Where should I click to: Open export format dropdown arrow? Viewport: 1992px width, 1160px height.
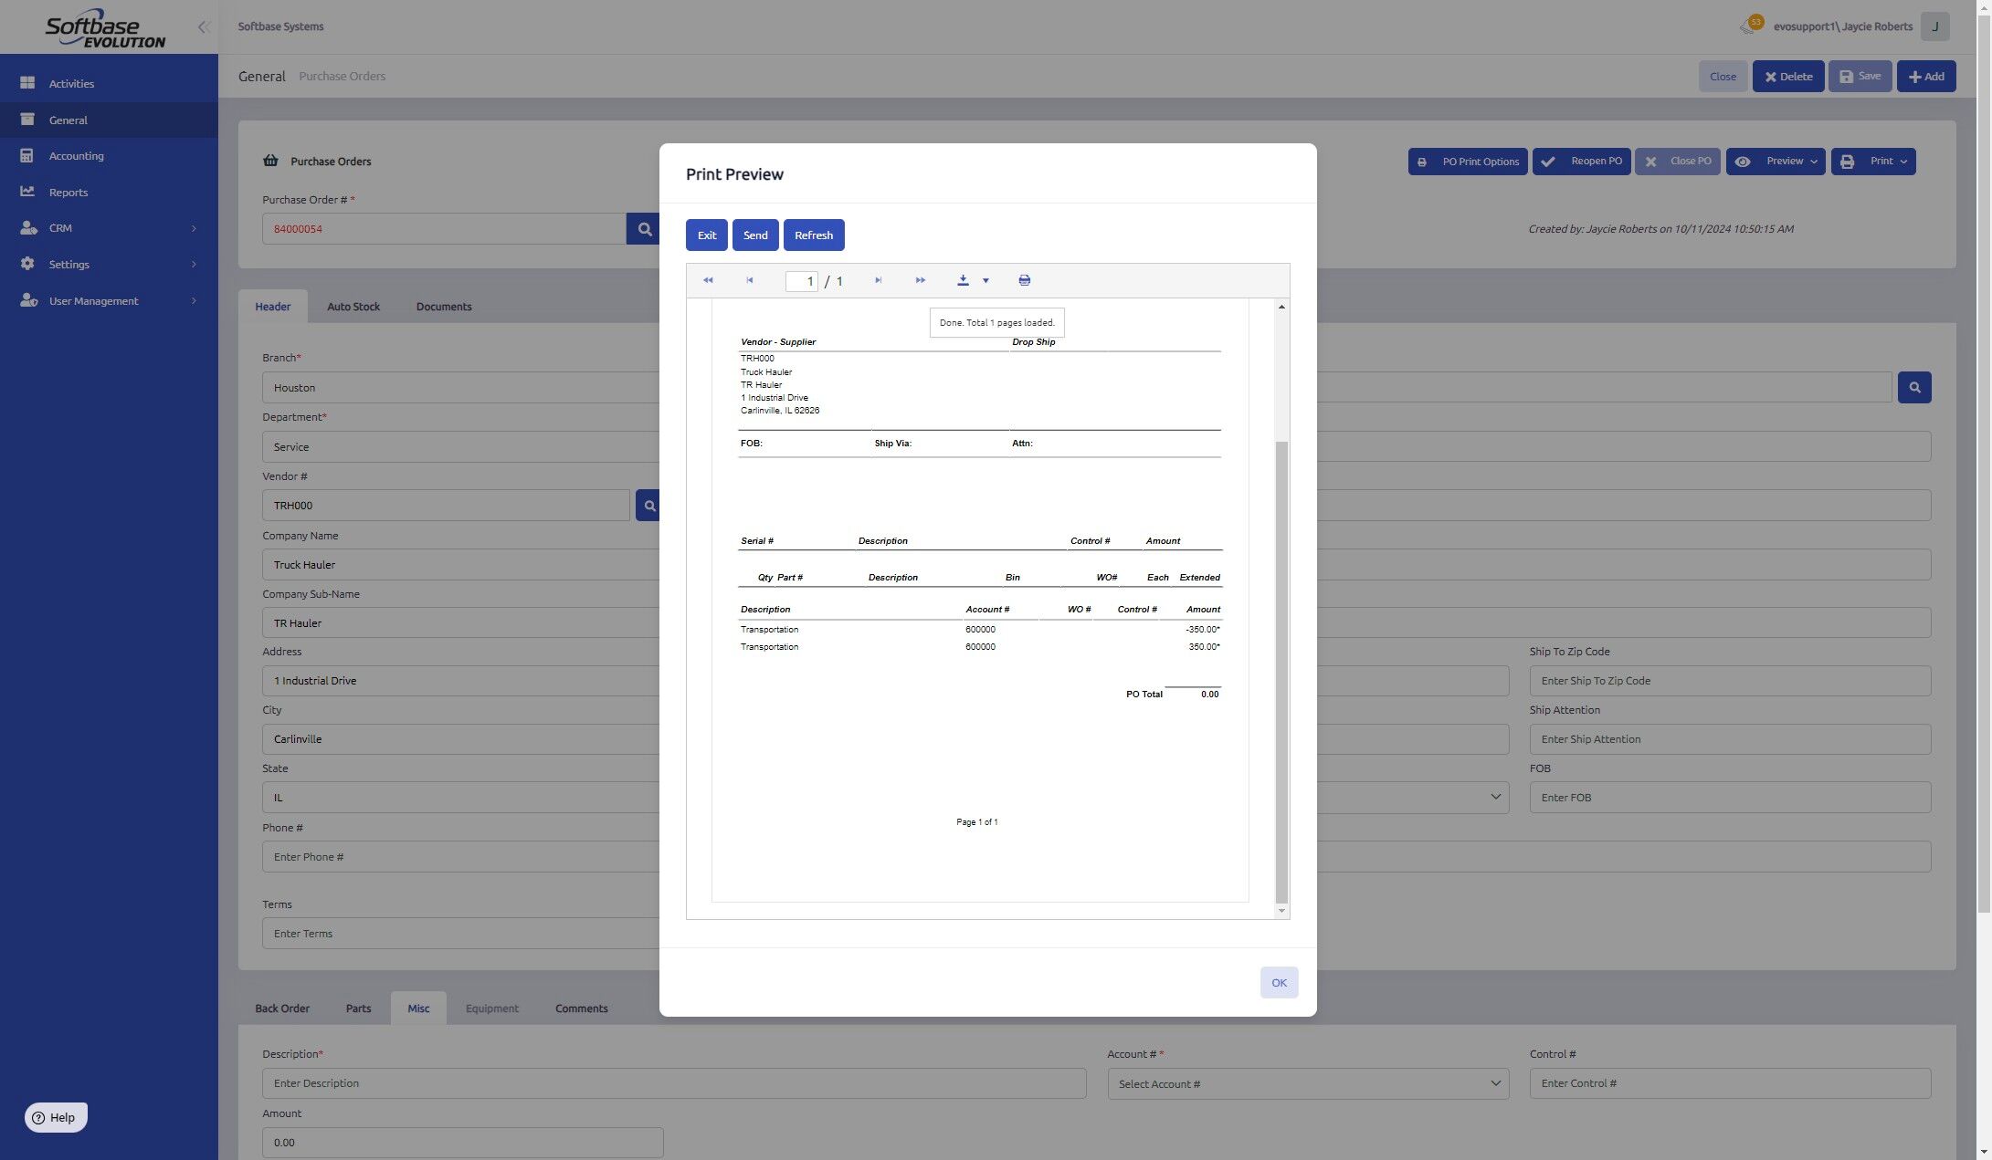[985, 281]
